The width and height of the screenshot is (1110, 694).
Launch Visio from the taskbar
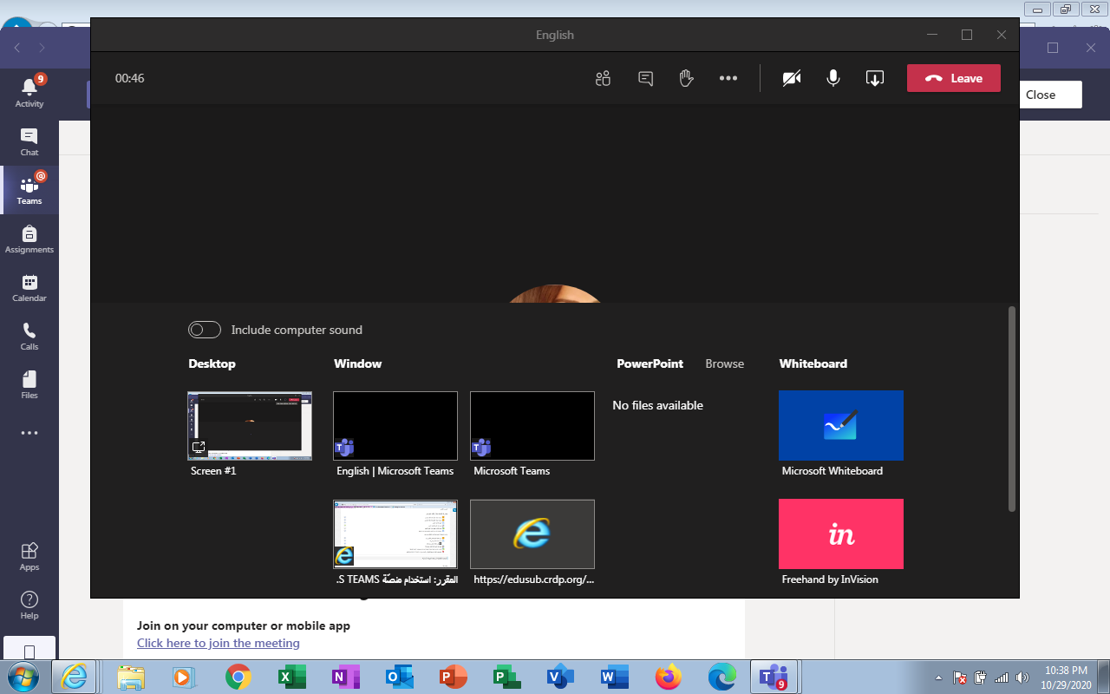[561, 677]
